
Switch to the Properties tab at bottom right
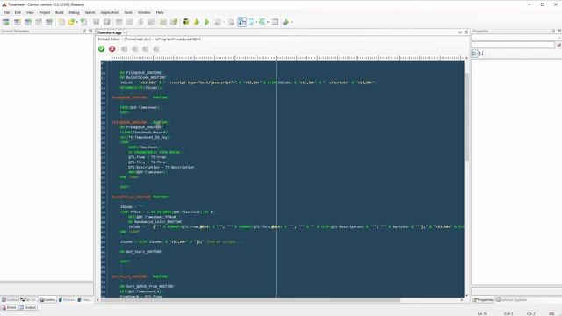[x=483, y=299]
